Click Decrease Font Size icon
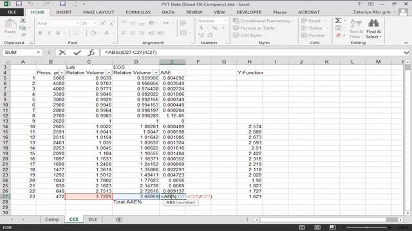412x231 pixels. (x=111, y=23)
